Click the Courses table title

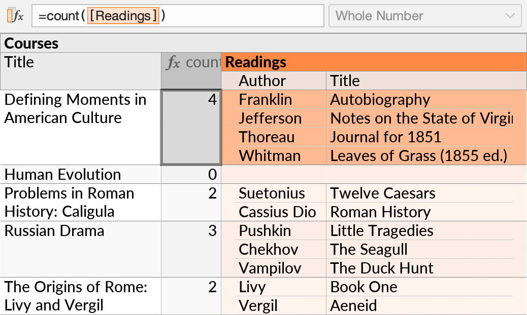[31, 43]
